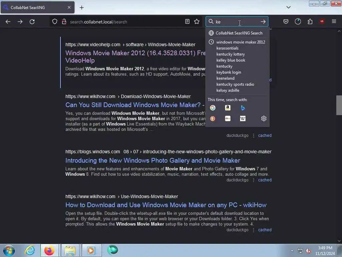The image size is (342, 257).
Task: Choose CollabNet SearXNG Search engine entry
Action: click(237, 33)
